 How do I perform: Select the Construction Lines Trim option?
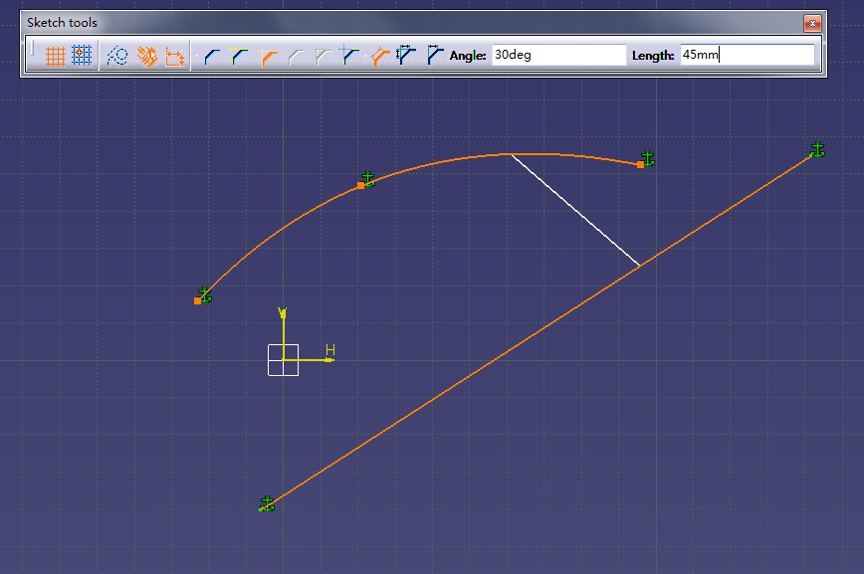click(x=323, y=56)
